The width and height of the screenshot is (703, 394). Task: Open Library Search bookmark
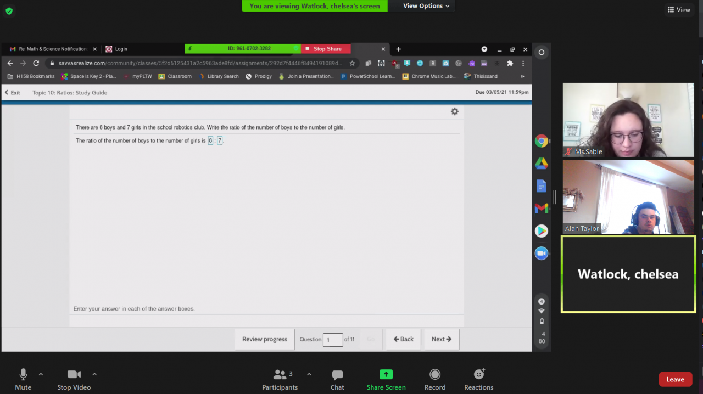click(x=219, y=76)
